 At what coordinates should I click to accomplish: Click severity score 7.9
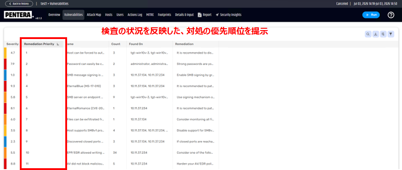13,64
